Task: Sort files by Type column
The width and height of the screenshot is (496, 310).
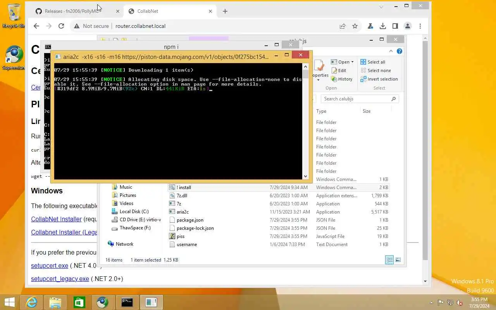Action: (321, 111)
